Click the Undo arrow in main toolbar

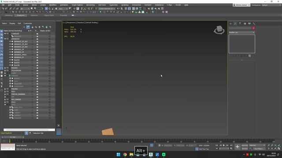point(3,9)
